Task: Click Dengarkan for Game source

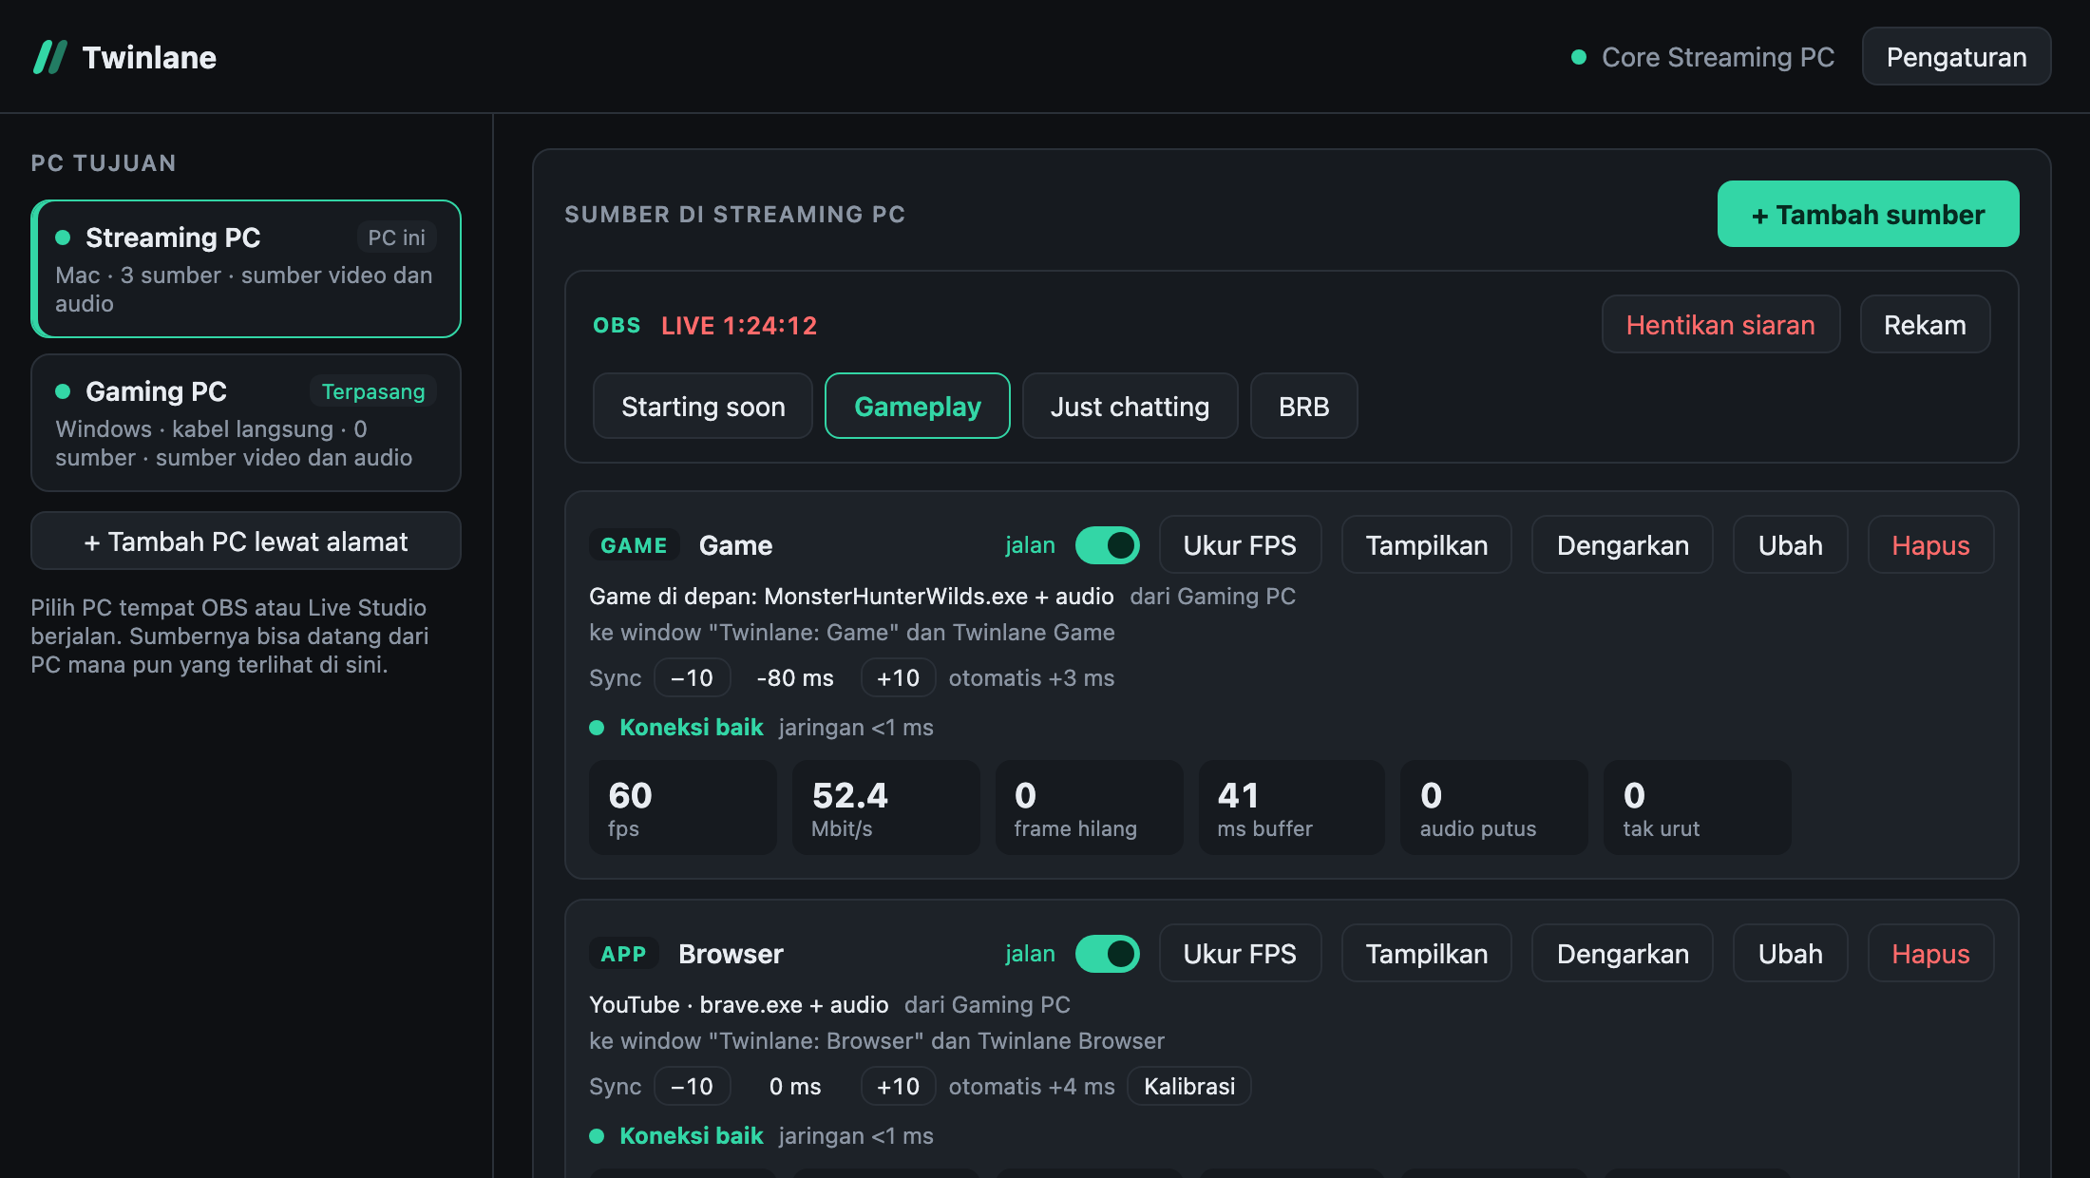Action: coord(1623,545)
